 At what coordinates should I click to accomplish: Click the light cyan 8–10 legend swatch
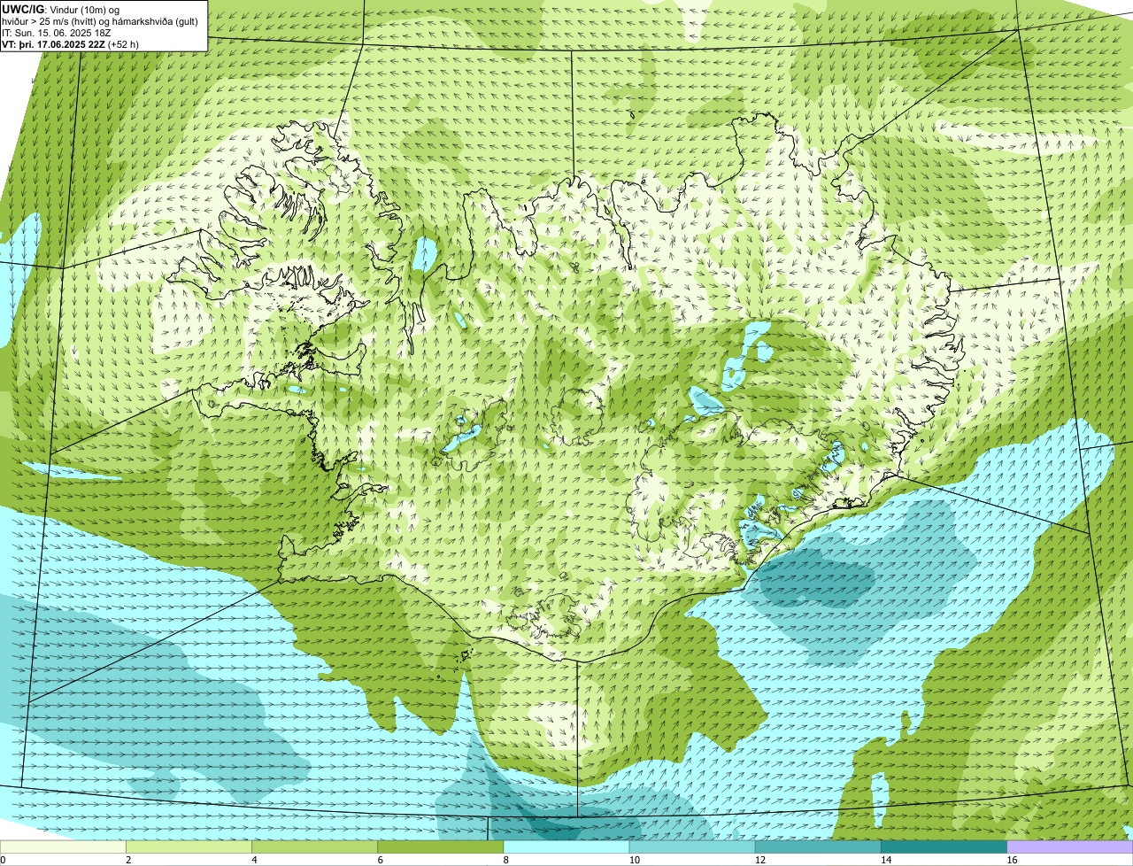coord(566,847)
